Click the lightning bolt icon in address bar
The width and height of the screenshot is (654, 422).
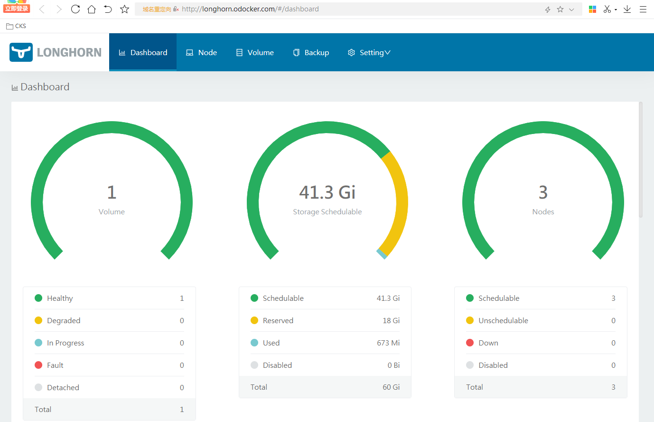pos(548,10)
